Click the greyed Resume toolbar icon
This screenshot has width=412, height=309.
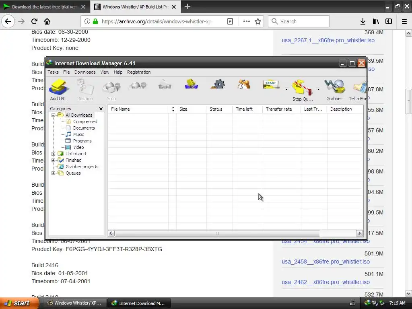85,90
